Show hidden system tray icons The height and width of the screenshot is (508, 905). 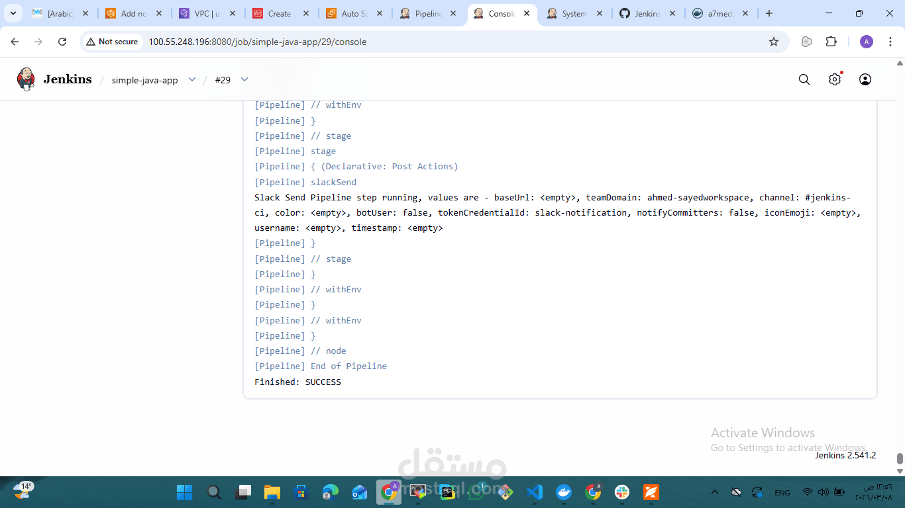point(714,492)
